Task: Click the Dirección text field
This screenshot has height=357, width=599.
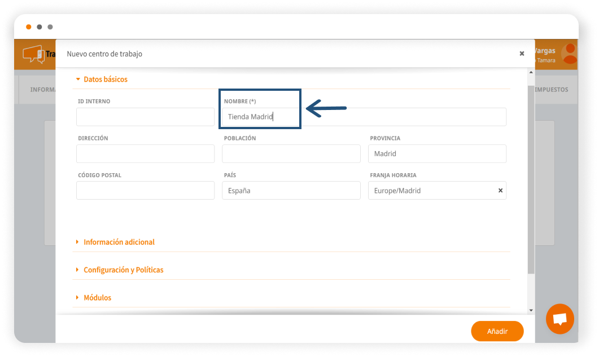Action: (145, 154)
